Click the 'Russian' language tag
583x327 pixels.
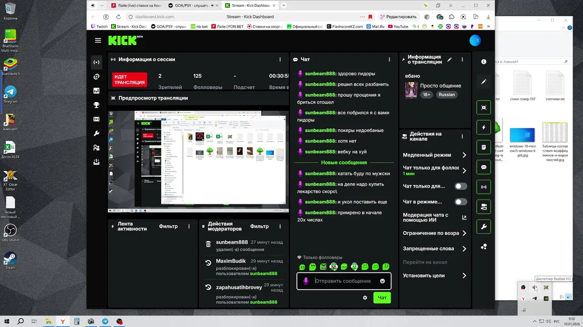(x=447, y=94)
